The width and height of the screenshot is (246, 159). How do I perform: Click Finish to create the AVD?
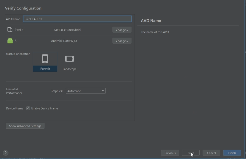pos(232,153)
